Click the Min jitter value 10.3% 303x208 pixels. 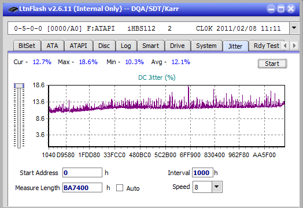(135, 62)
